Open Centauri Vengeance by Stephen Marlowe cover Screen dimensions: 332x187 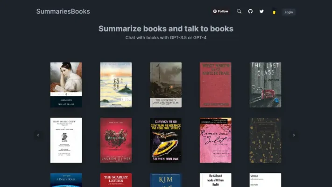point(166,140)
